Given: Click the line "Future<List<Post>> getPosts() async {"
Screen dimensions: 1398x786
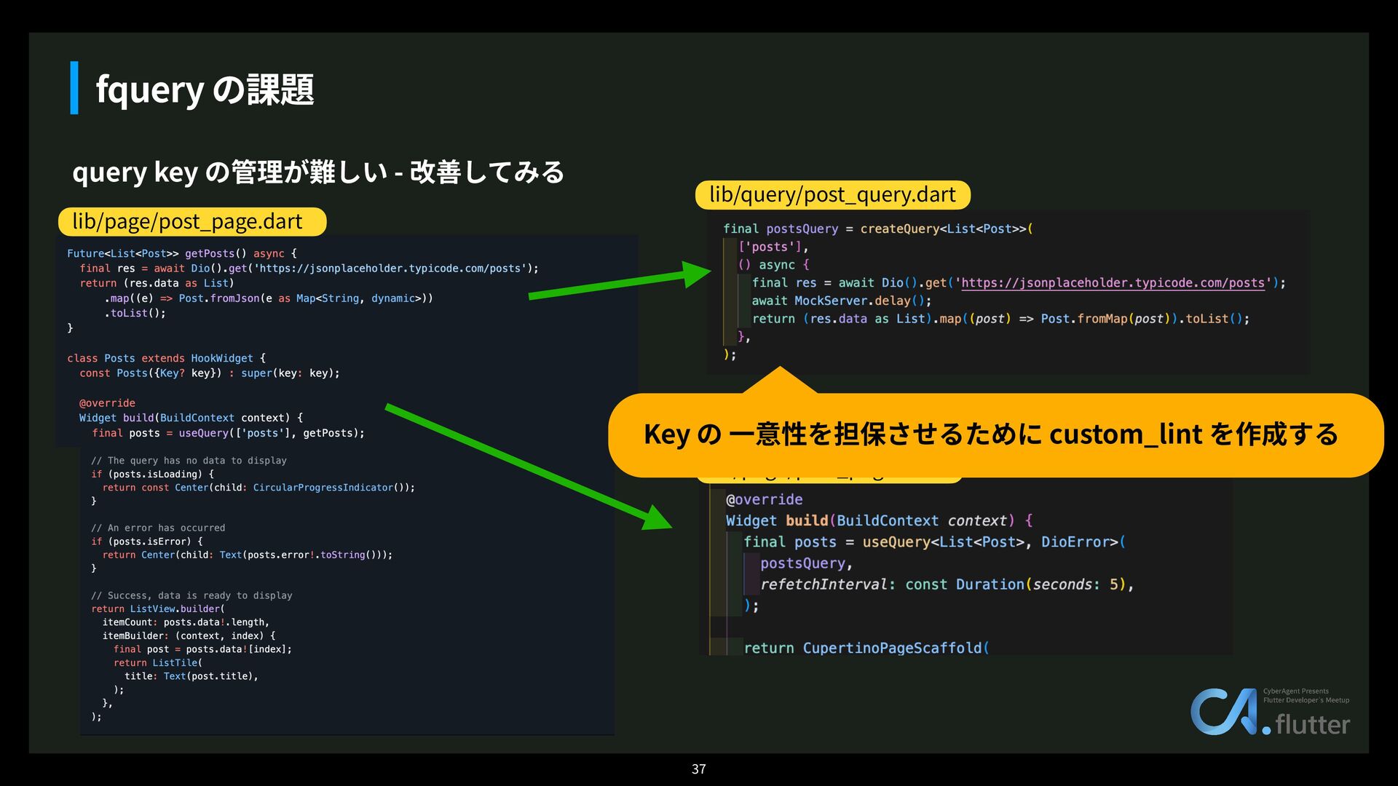Looking at the screenshot, I should point(182,253).
